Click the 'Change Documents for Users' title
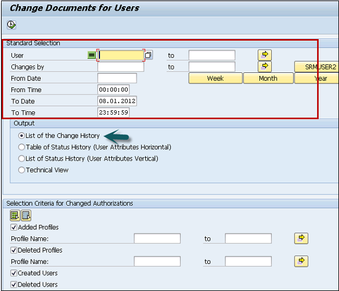The image size is (339, 291). click(x=75, y=8)
